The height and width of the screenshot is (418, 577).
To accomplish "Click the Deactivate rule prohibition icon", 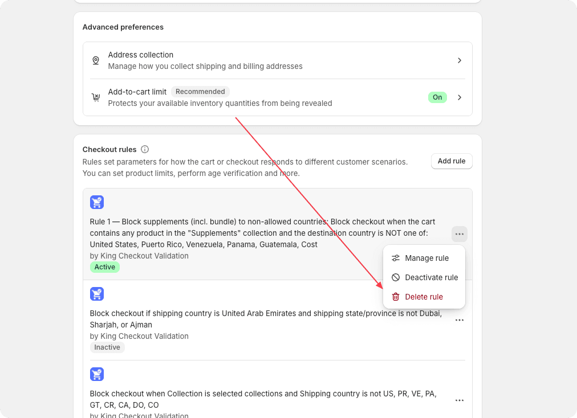I will pyautogui.click(x=396, y=277).
